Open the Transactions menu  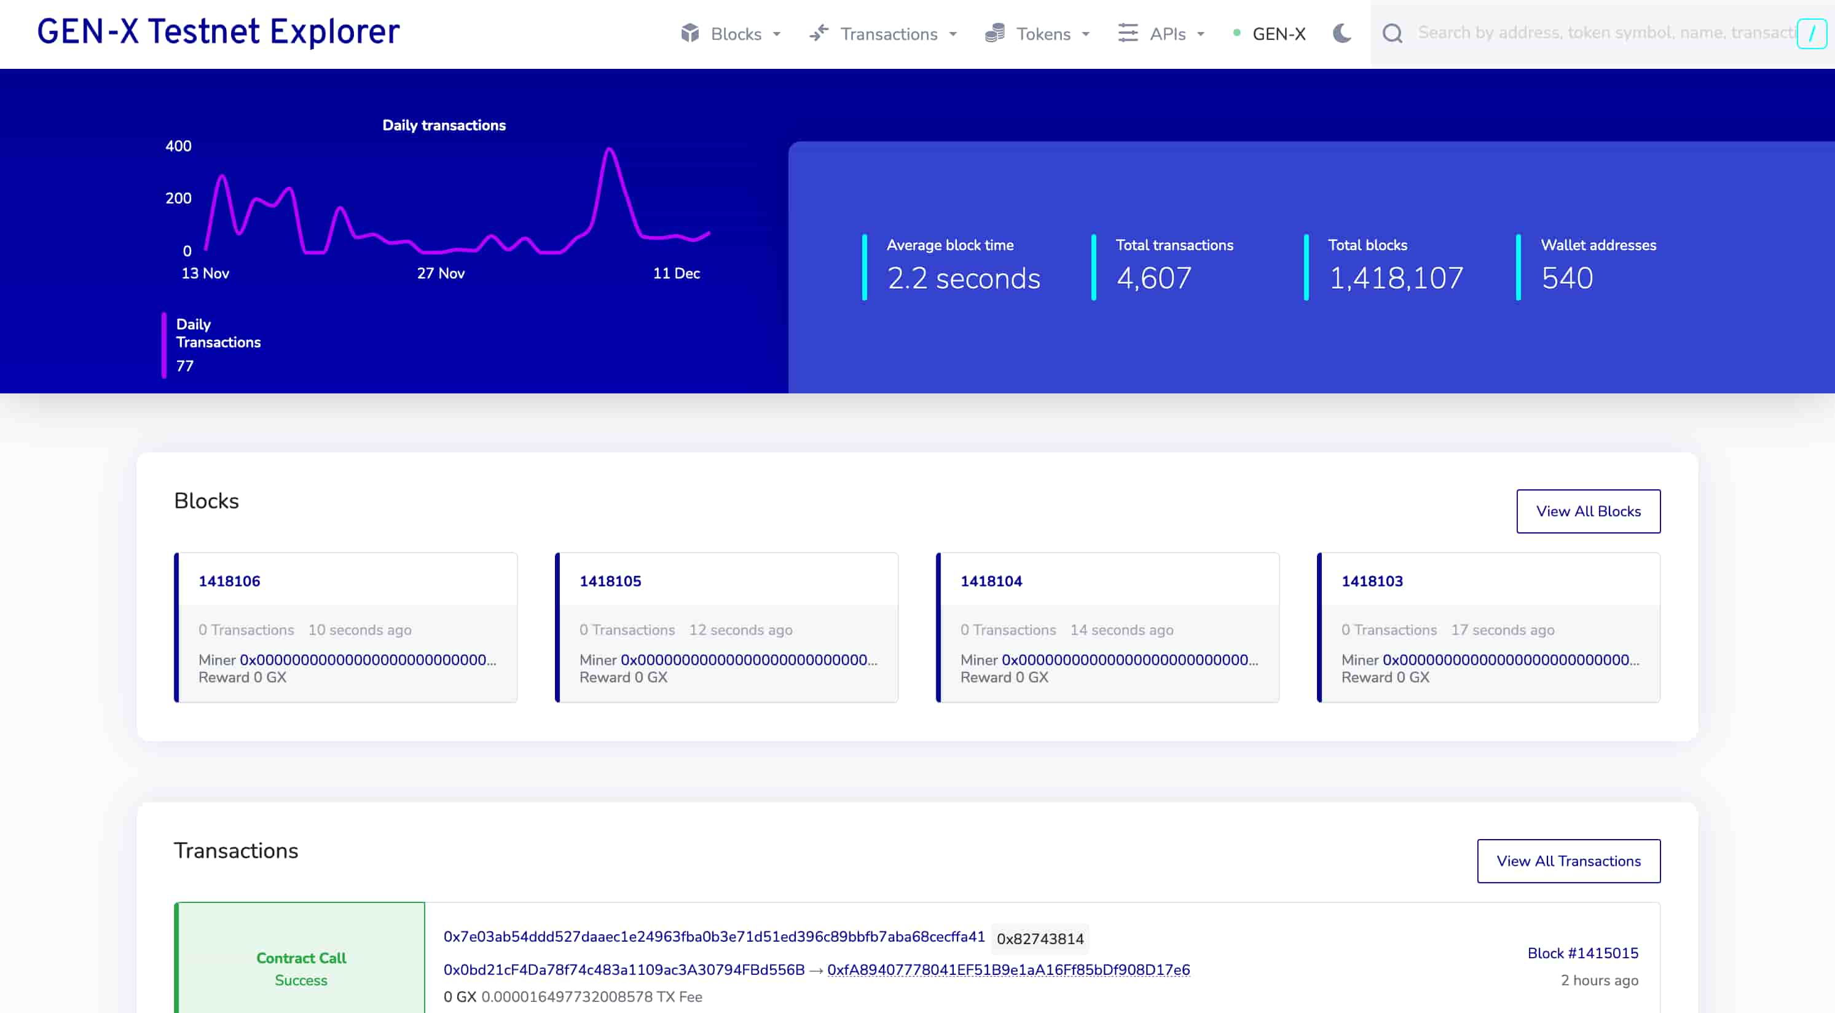coord(883,33)
